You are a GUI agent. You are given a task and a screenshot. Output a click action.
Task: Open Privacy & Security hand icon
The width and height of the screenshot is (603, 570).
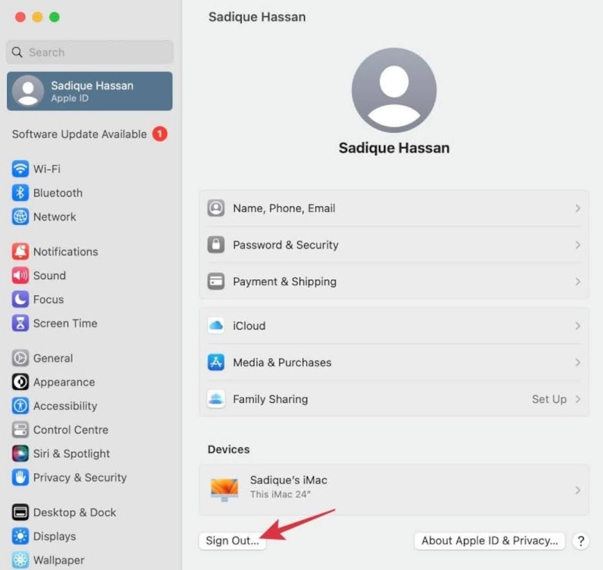point(20,477)
